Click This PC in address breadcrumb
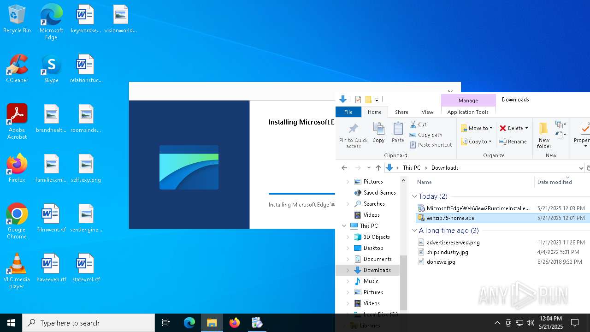 411,168
